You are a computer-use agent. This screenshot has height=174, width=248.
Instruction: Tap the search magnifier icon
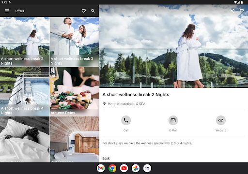[93, 11]
